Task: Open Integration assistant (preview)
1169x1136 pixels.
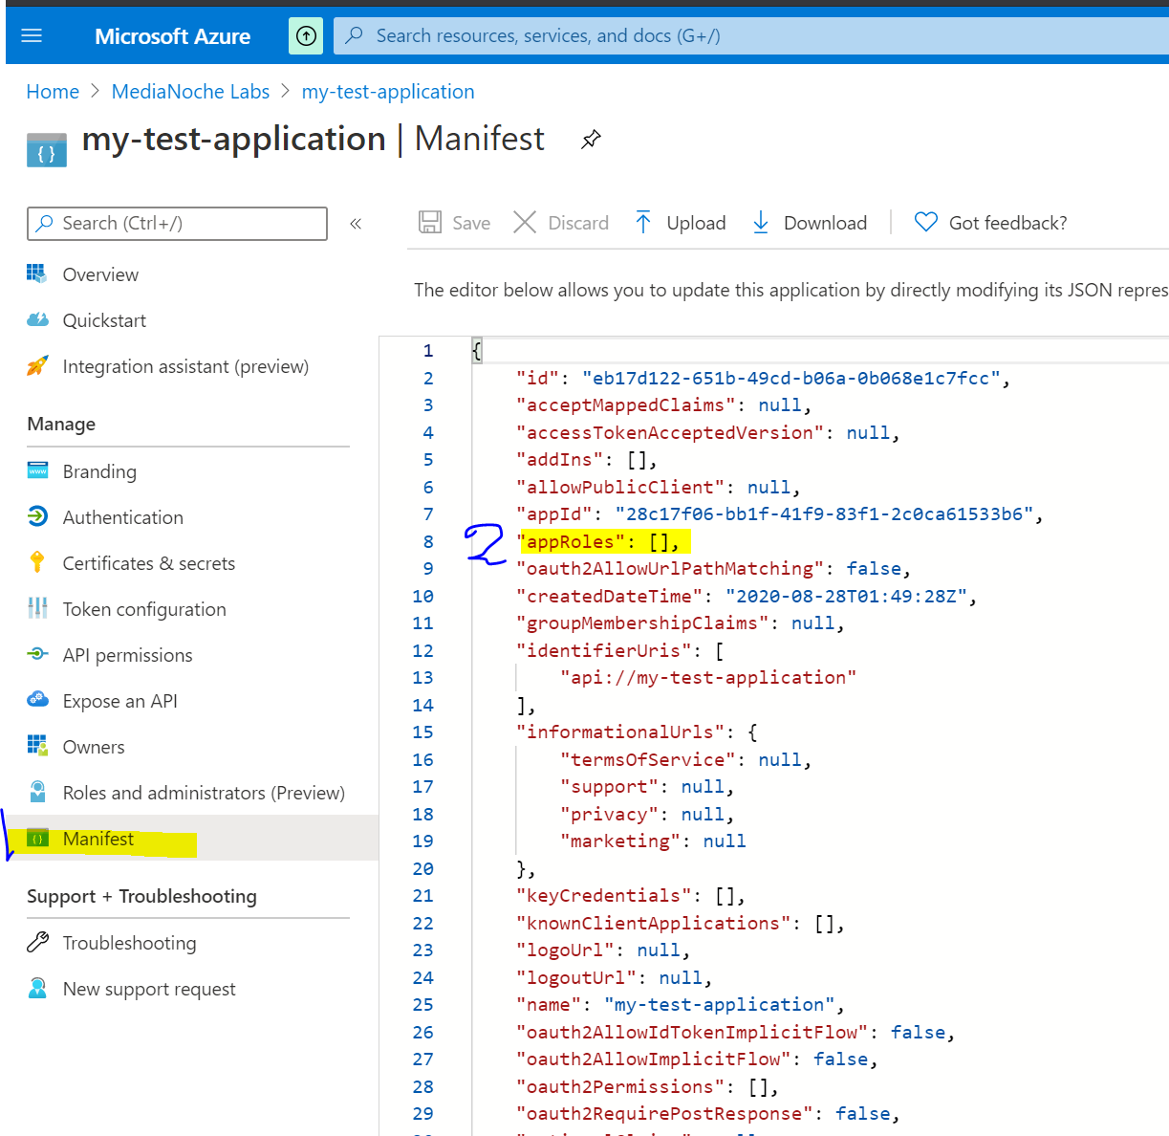Action: tap(185, 367)
